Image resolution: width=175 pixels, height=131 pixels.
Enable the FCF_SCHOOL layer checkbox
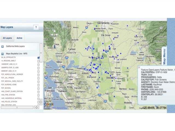tap(38, 88)
